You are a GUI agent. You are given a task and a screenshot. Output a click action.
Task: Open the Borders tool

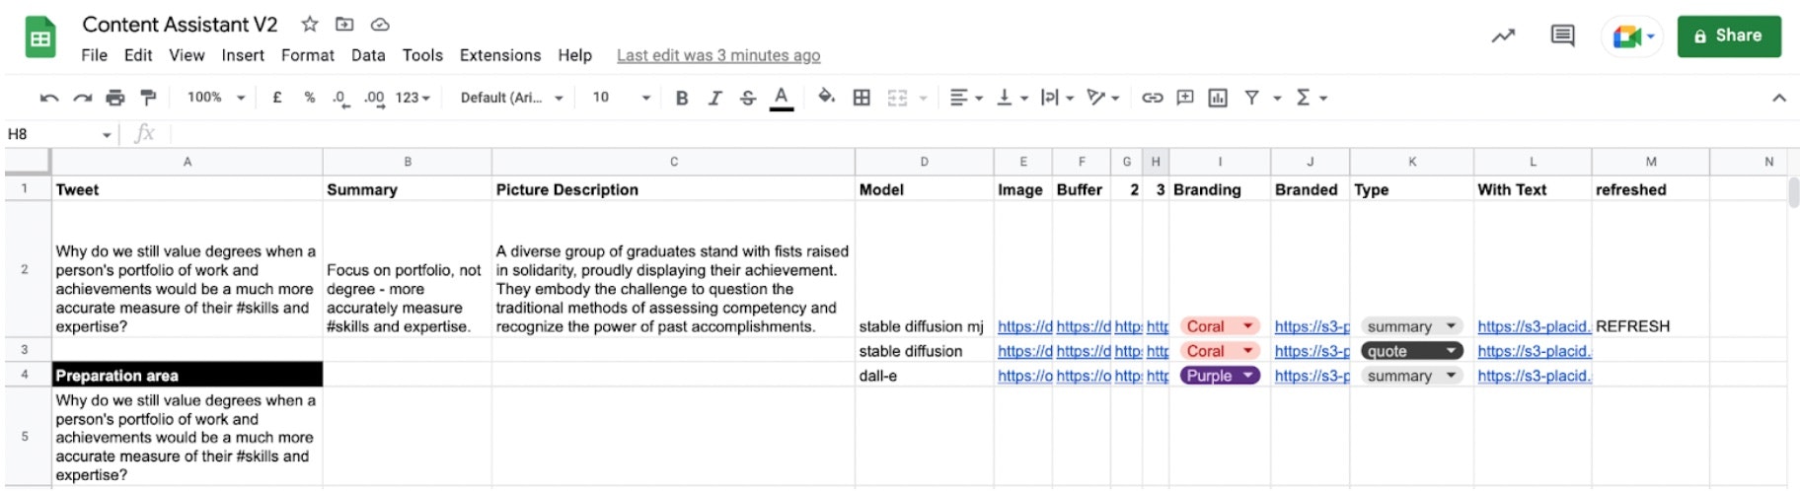[x=862, y=98]
